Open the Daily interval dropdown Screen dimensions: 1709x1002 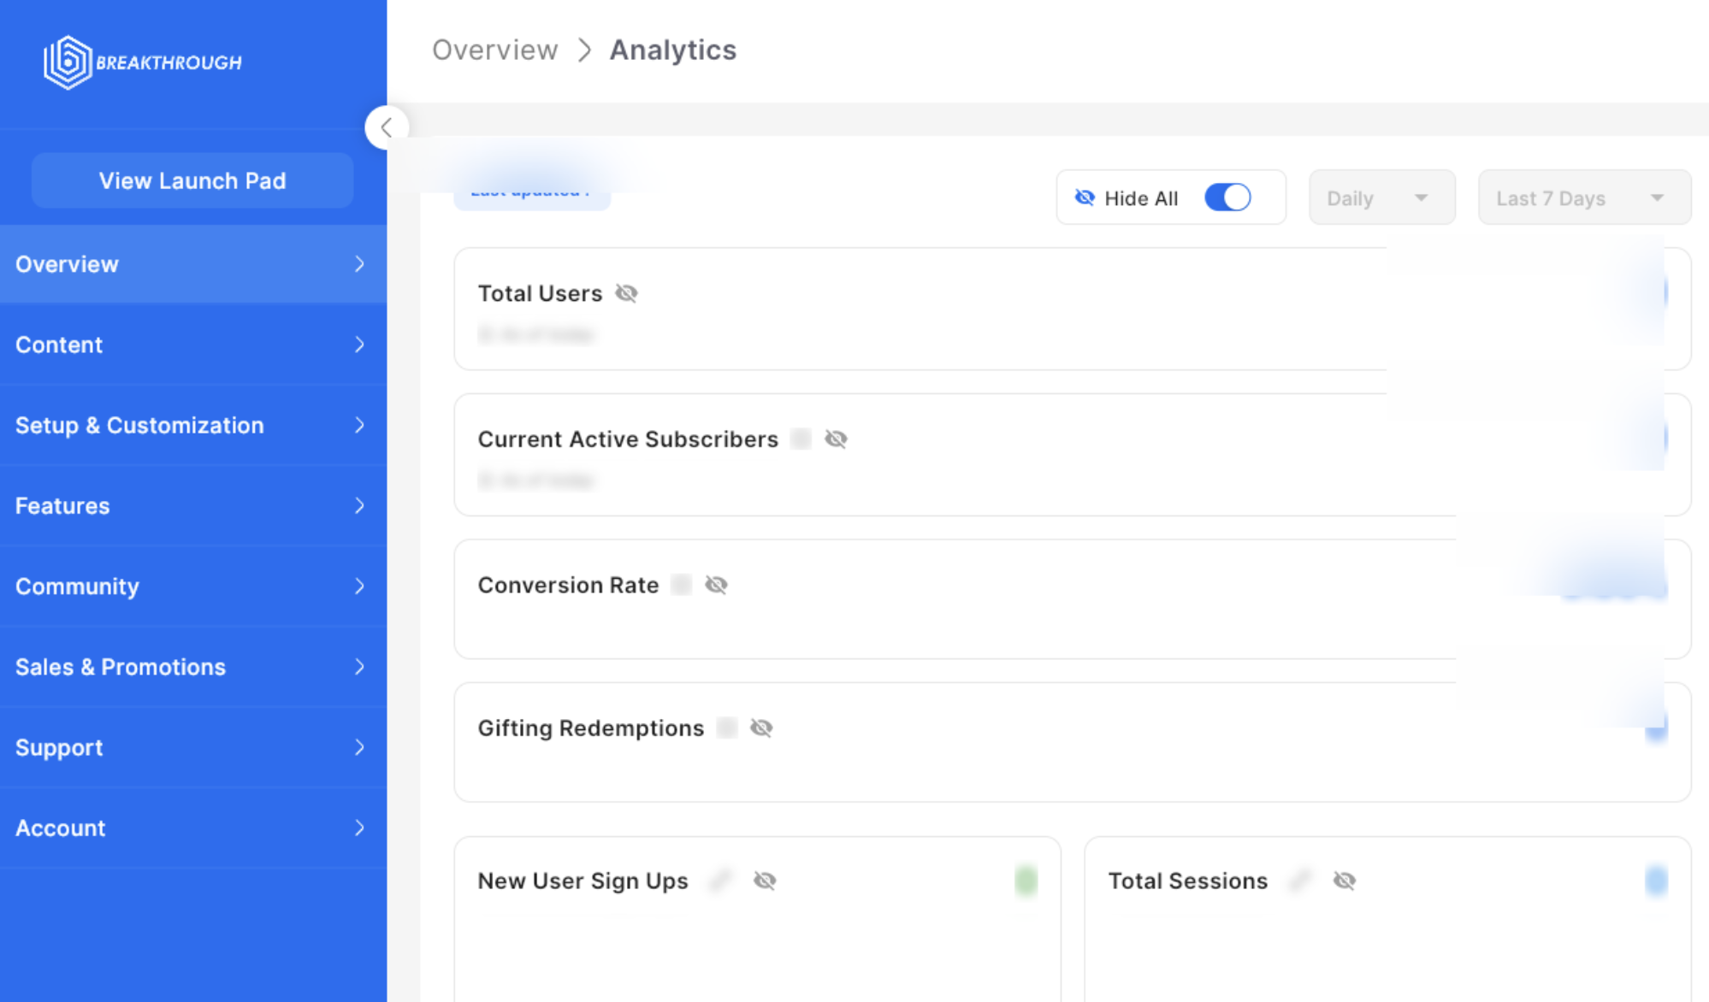(1381, 197)
